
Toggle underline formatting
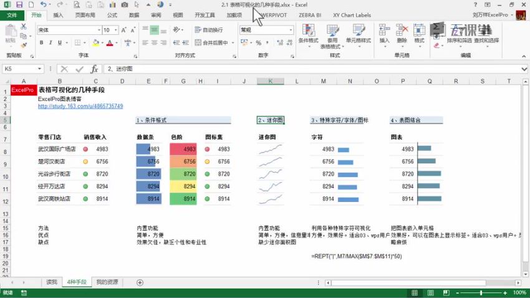click(x=60, y=42)
